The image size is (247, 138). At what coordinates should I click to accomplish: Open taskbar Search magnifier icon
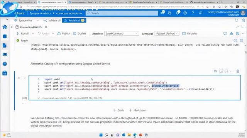[107, 135]
